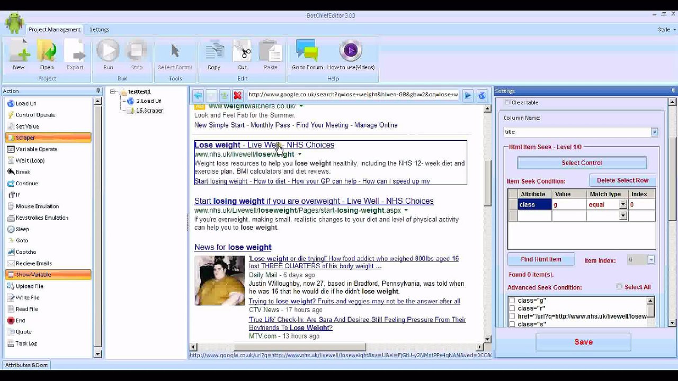Run the current project
Viewport: 678px width, 381px height.
108,55
